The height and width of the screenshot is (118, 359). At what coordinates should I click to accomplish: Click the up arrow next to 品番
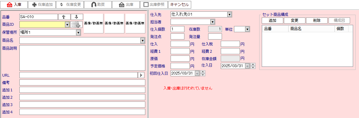point(64,17)
